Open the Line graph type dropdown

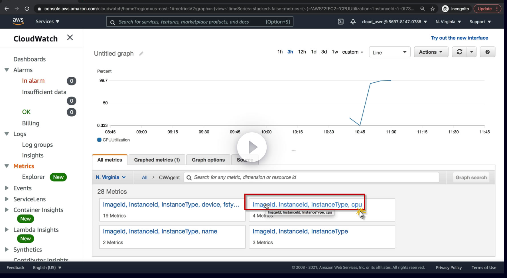390,52
